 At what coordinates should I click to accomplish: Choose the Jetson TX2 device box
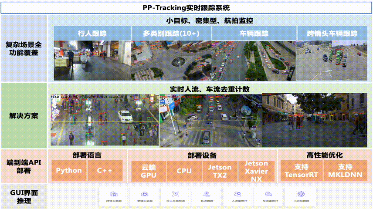tap(220, 171)
